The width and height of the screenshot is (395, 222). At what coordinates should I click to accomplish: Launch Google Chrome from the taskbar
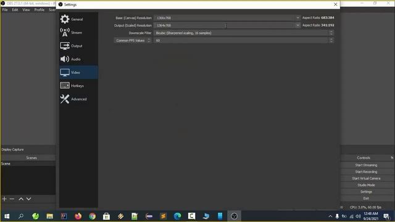[x=92, y=216]
